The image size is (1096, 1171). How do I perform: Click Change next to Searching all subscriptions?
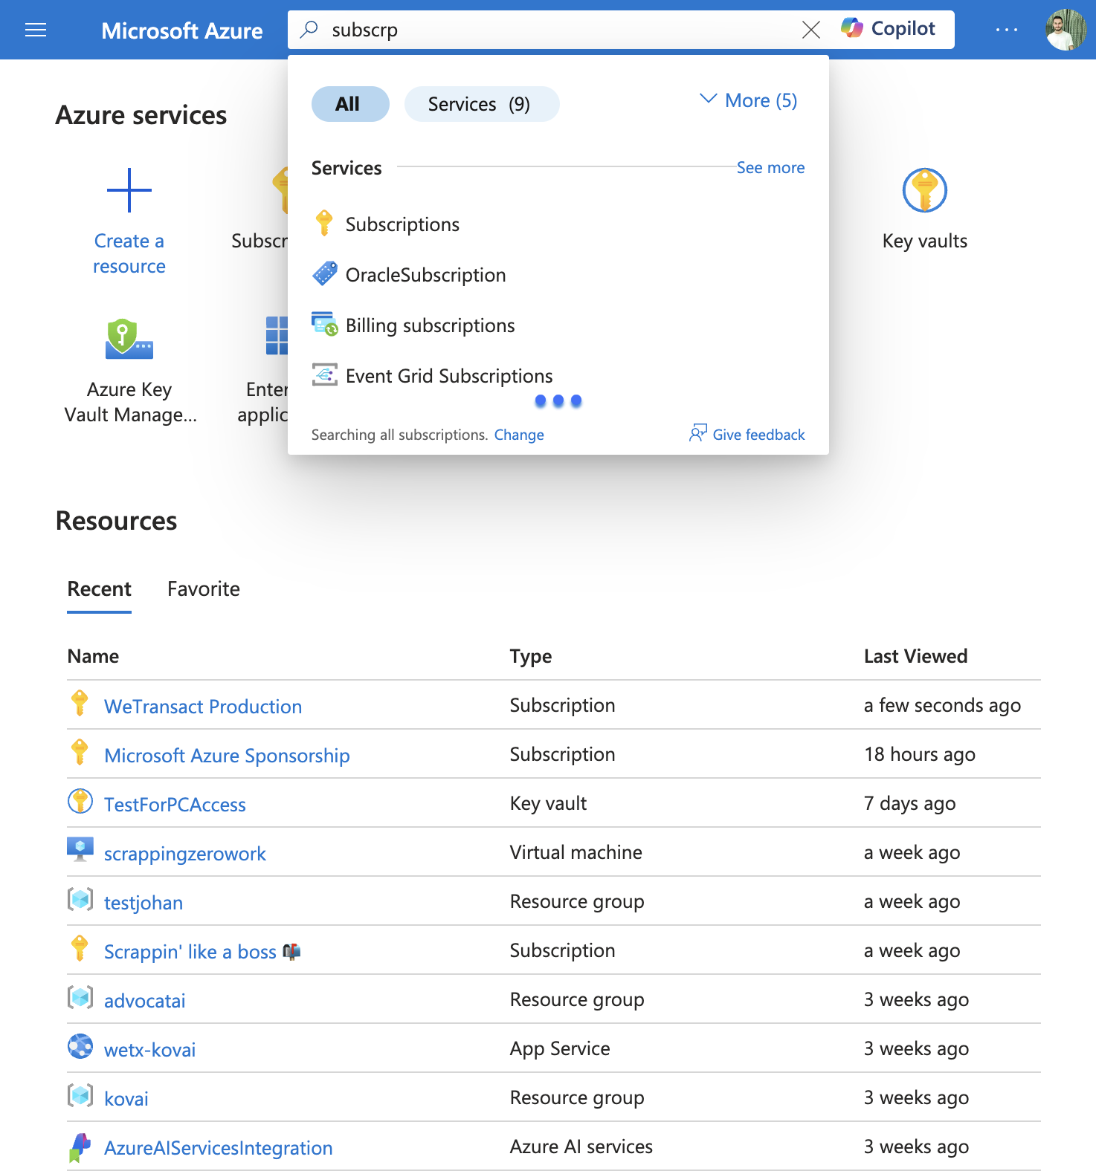pyautogui.click(x=519, y=435)
